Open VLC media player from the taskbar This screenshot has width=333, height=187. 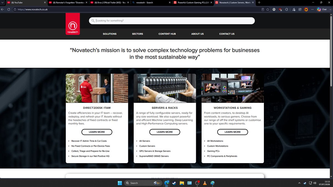click(x=205, y=183)
